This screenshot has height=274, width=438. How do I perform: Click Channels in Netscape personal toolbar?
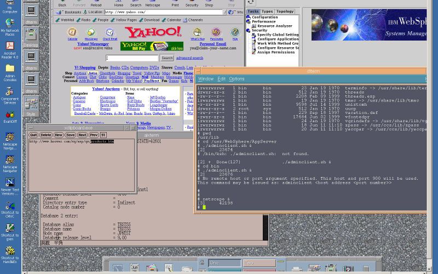click(x=193, y=20)
